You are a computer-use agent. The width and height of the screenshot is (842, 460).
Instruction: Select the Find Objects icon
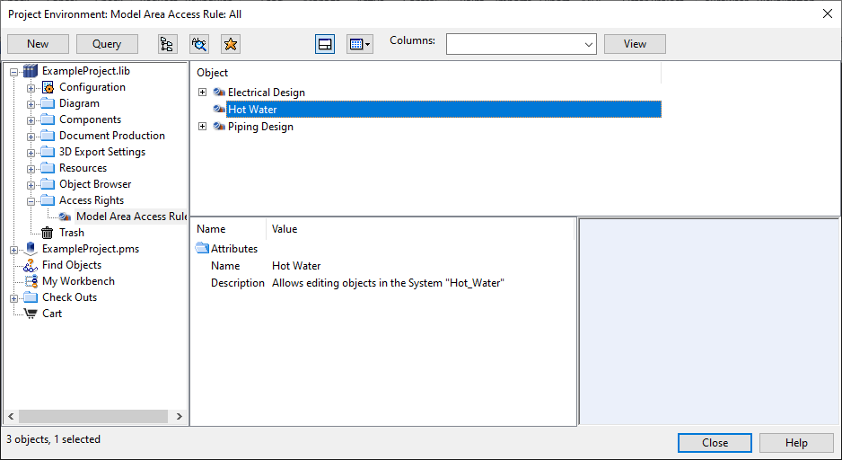coord(31,265)
